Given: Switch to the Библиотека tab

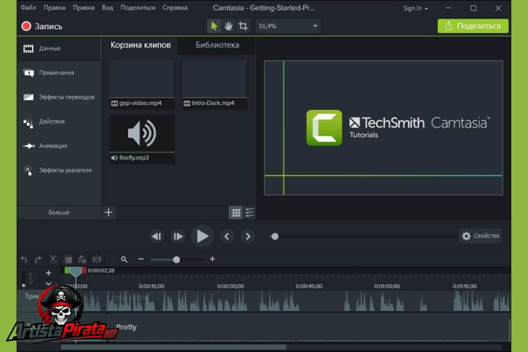Looking at the screenshot, I should coord(217,45).
